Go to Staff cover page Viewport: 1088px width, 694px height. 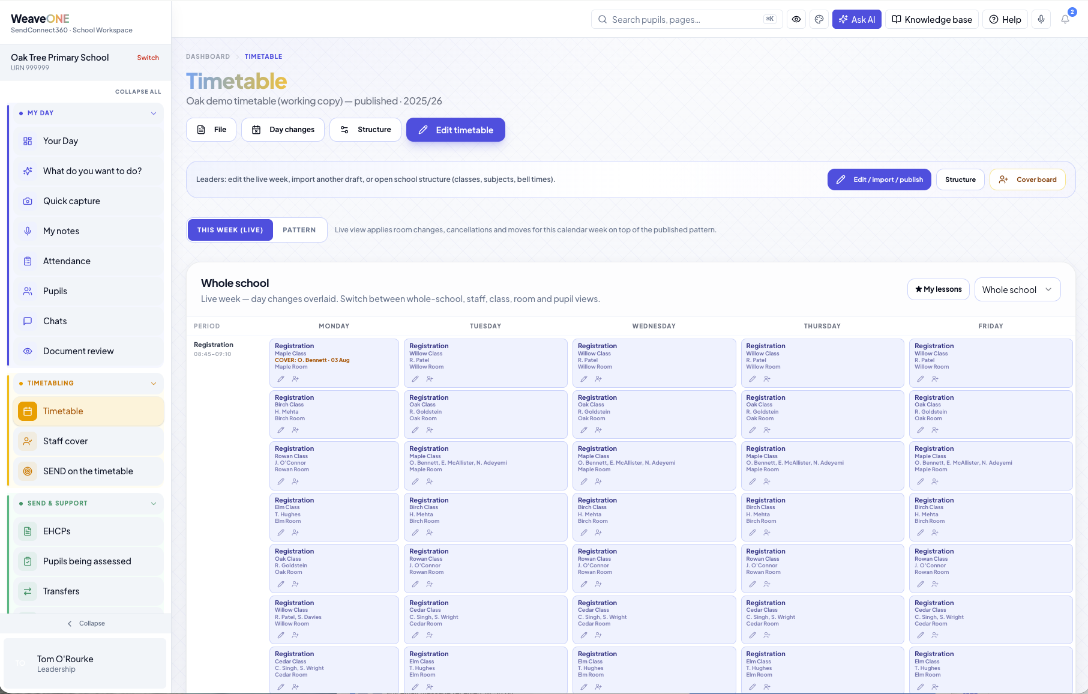point(88,441)
